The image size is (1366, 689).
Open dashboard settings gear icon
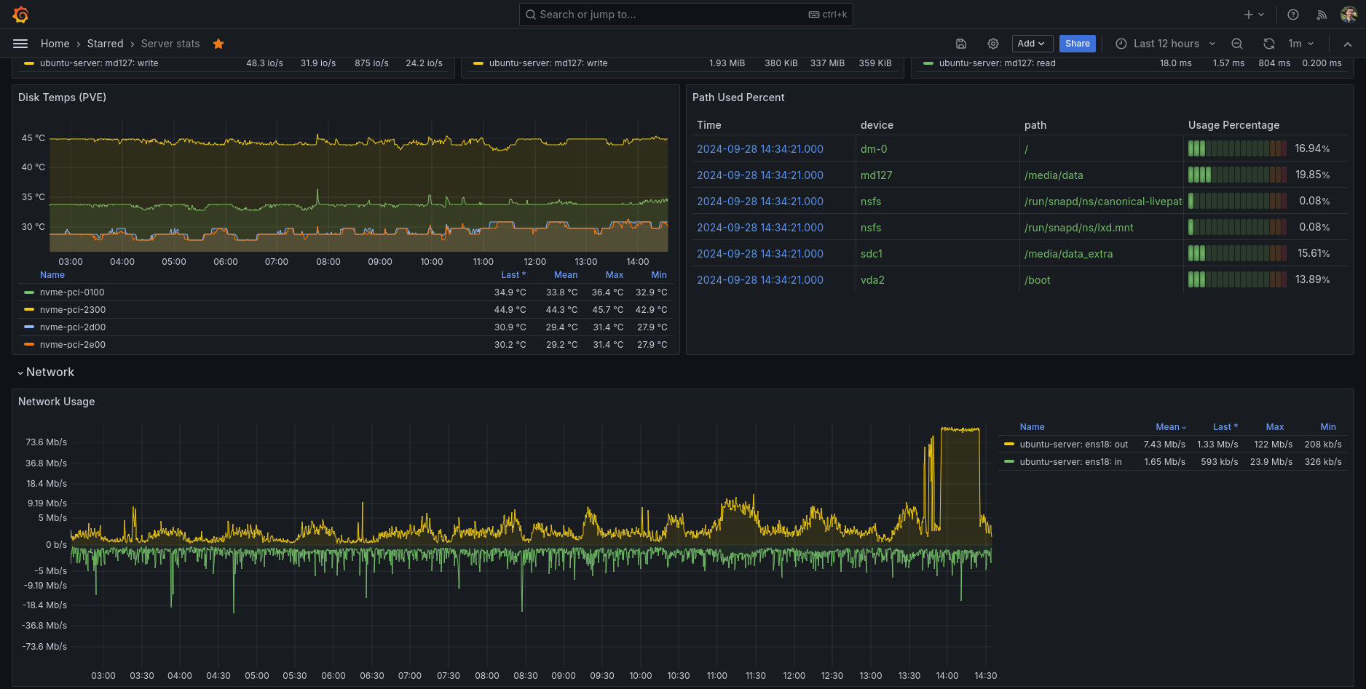tap(992, 44)
